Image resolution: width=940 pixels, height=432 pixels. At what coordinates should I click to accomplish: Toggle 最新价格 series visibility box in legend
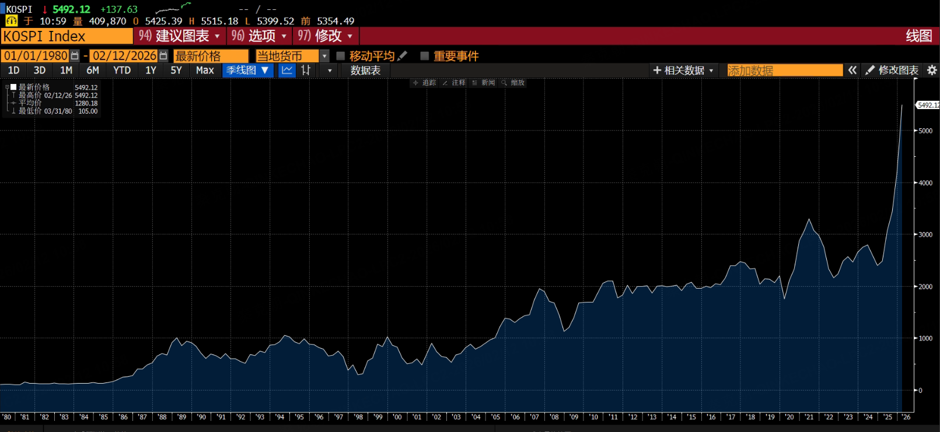[x=13, y=87]
